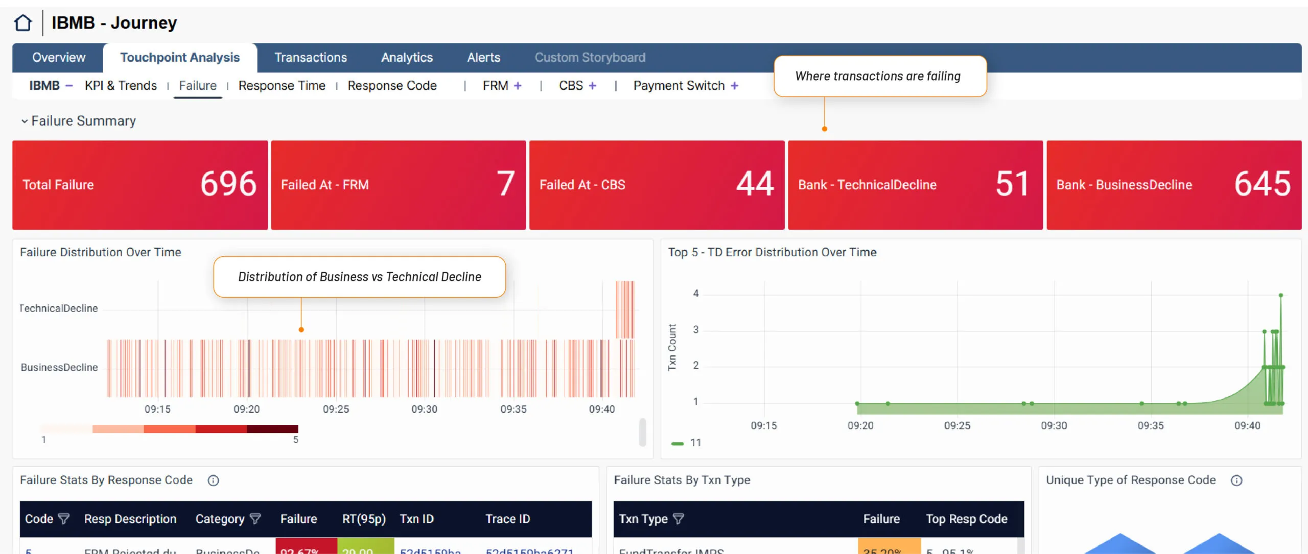The width and height of the screenshot is (1308, 554).
Task: Expand Payment Switch with plus icon
Action: tap(734, 86)
